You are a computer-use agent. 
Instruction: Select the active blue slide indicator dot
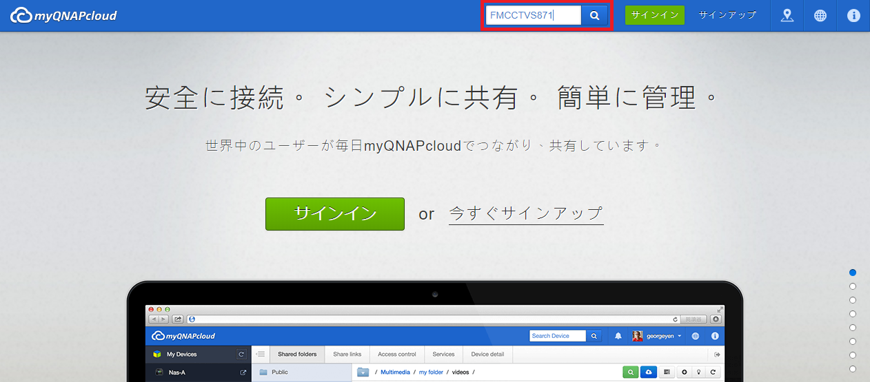[x=853, y=273]
